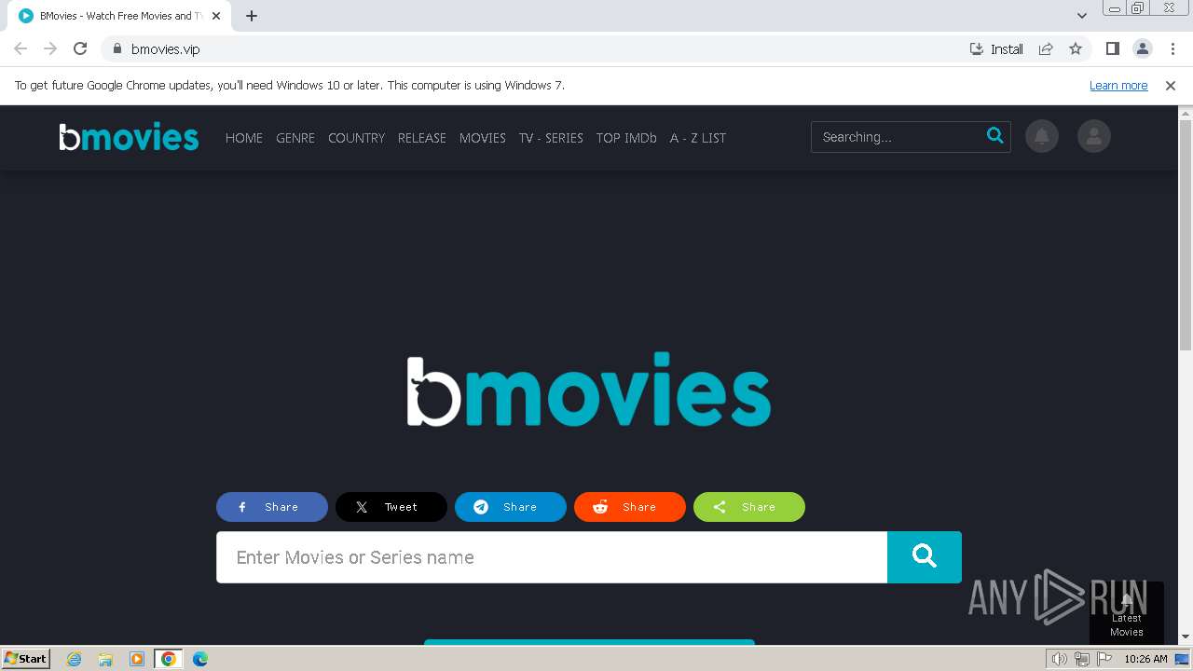Toggle the Chrome side panel icon
1193x671 pixels.
click(1112, 48)
